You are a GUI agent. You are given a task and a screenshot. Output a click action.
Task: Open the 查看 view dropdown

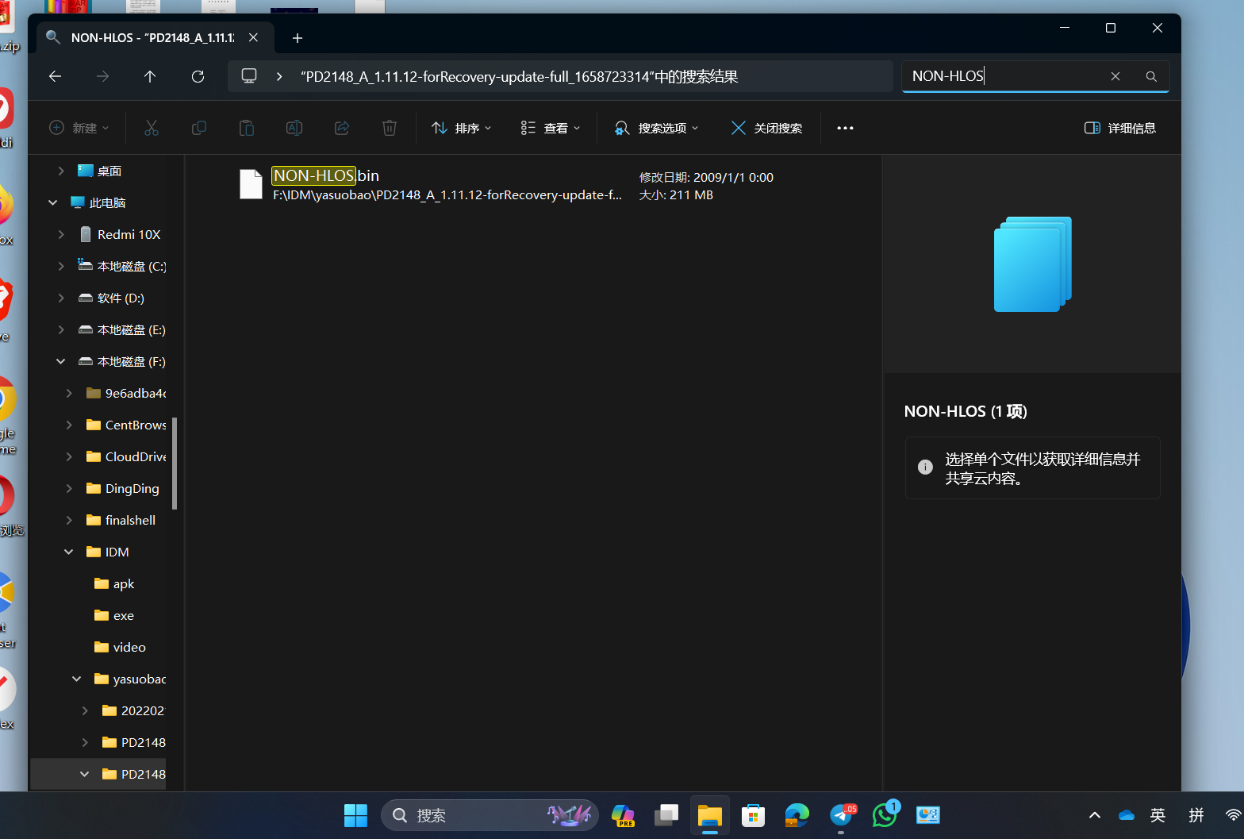pos(551,128)
